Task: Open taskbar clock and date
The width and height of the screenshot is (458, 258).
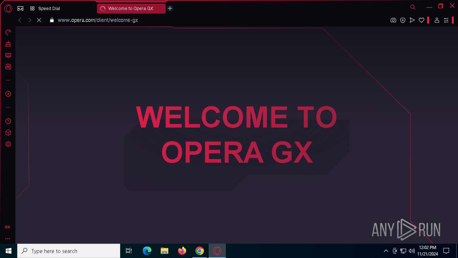Action: pos(428,251)
